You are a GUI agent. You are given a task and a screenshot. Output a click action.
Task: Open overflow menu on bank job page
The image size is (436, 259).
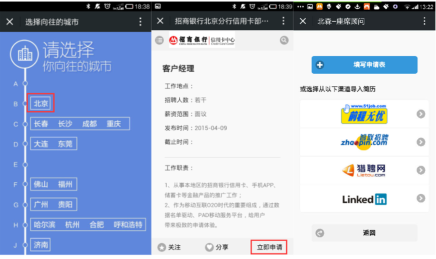[x=283, y=21]
